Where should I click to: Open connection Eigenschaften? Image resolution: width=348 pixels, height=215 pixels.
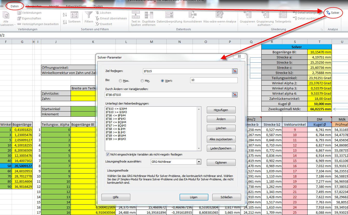pos(29,18)
